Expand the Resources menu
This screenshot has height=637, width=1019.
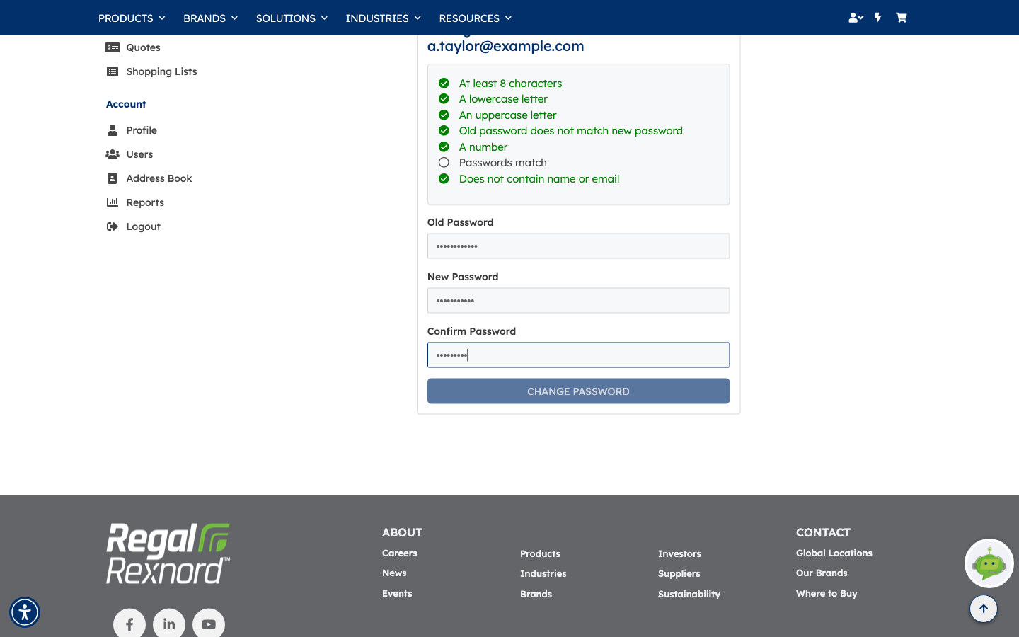(x=476, y=18)
